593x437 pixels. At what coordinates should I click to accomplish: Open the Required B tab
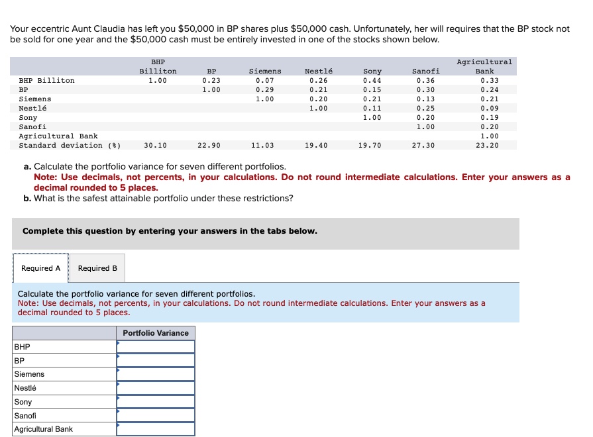point(97,268)
